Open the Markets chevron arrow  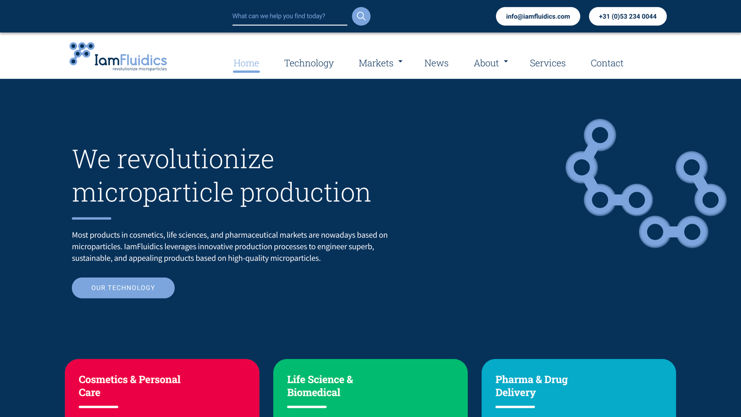click(400, 61)
